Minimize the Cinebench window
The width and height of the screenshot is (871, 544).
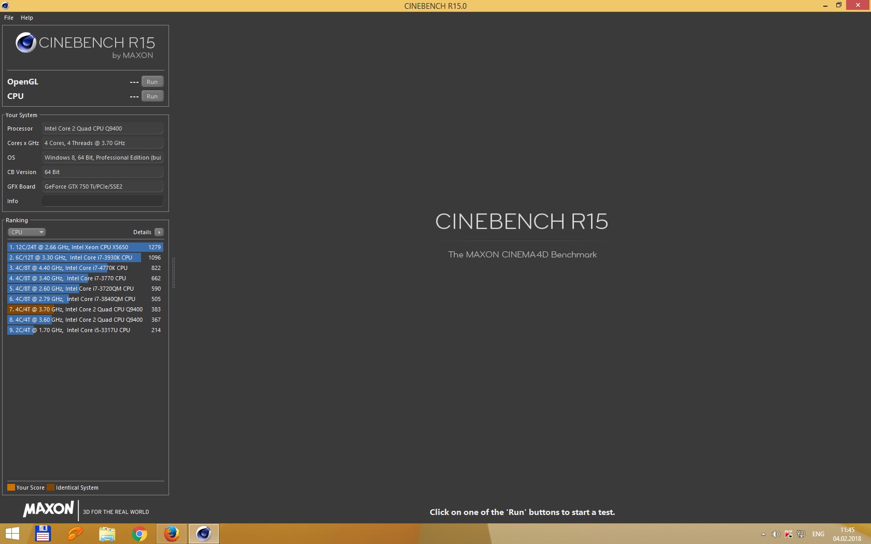click(825, 6)
